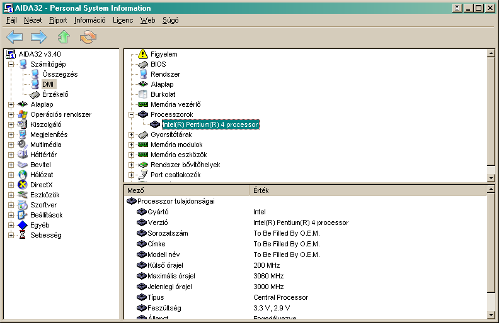
Task: Expand the Gyorsítótárak node
Action: click(x=131, y=134)
